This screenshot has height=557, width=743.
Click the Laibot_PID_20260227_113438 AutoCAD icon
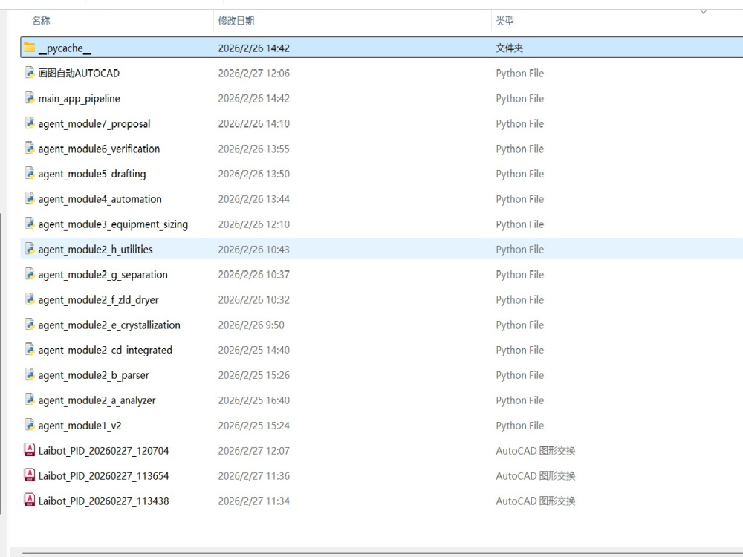(x=30, y=500)
